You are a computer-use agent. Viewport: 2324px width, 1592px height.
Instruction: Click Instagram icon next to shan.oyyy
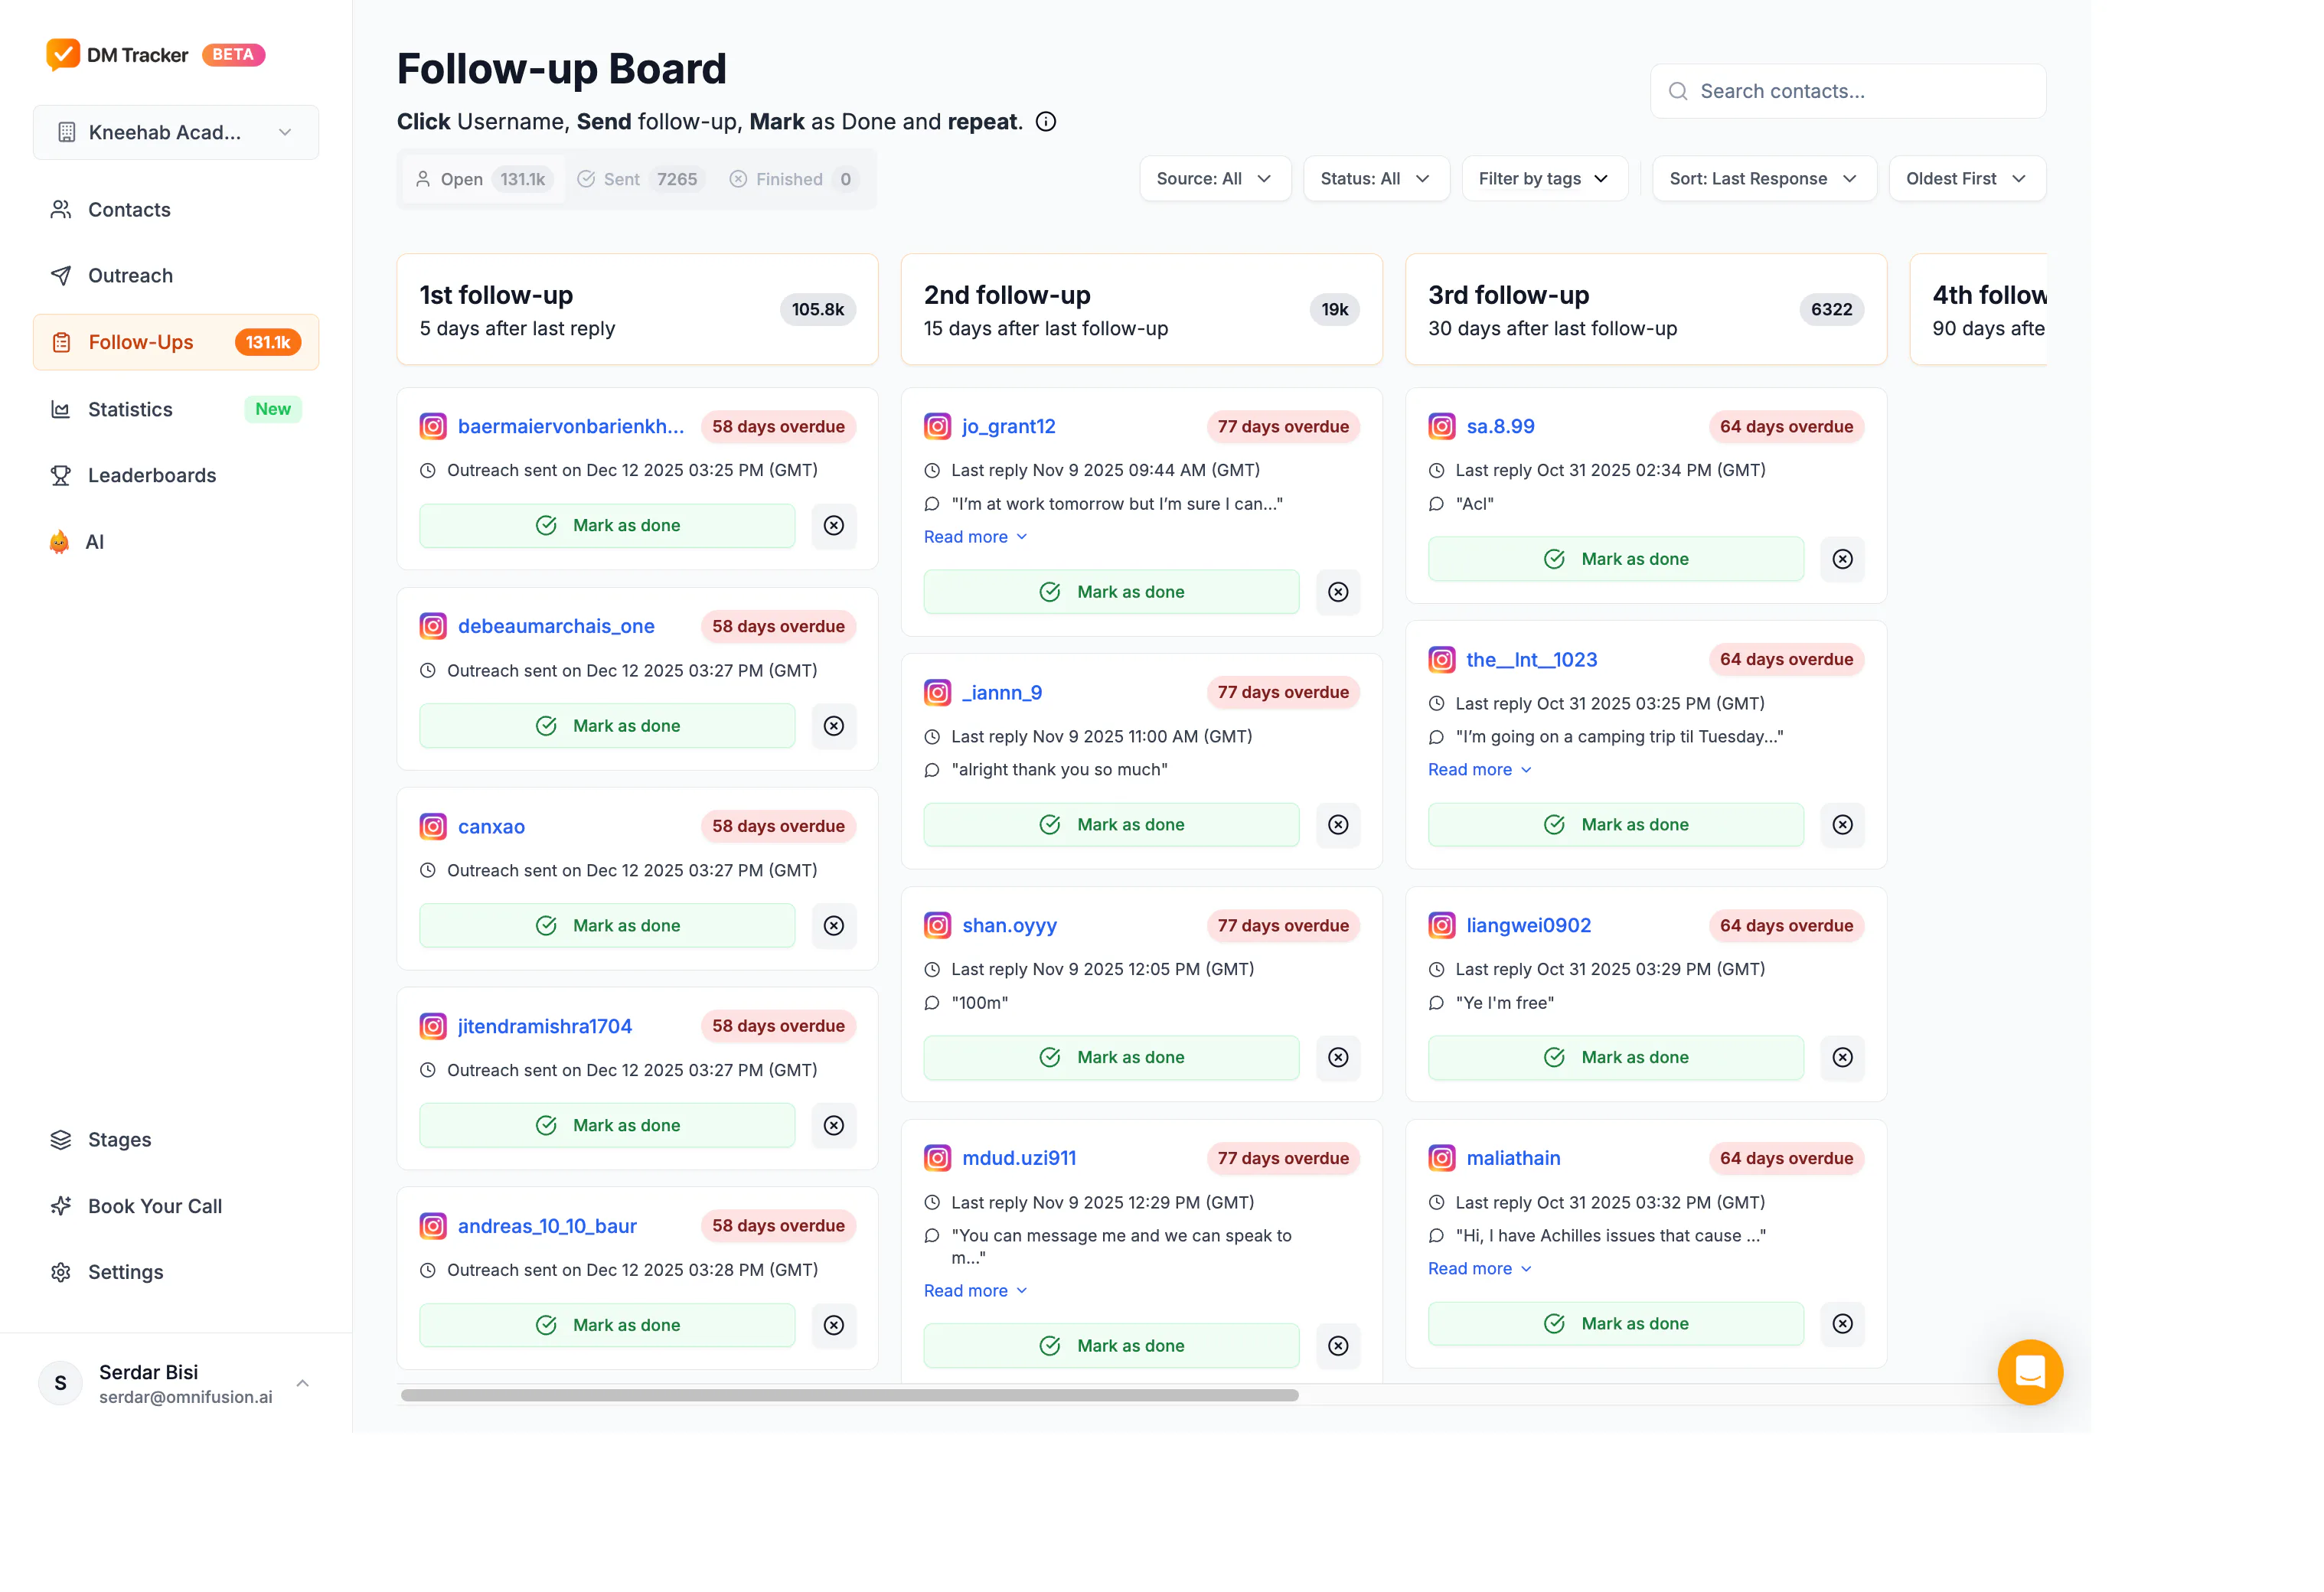937,926
